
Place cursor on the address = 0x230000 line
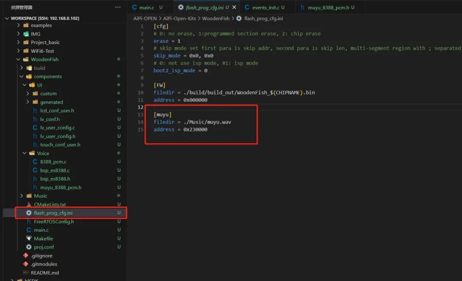(181, 129)
